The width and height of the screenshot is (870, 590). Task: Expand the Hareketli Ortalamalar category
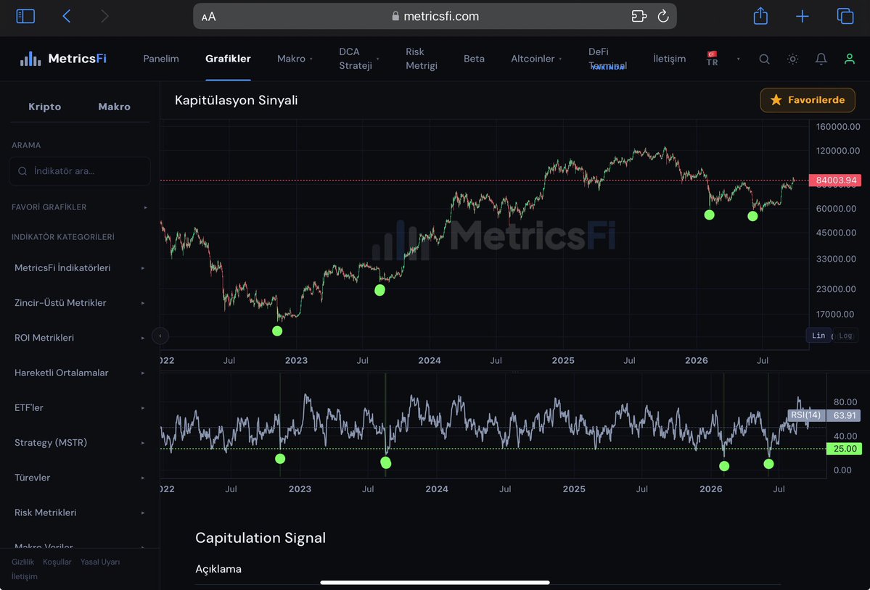[x=80, y=373]
